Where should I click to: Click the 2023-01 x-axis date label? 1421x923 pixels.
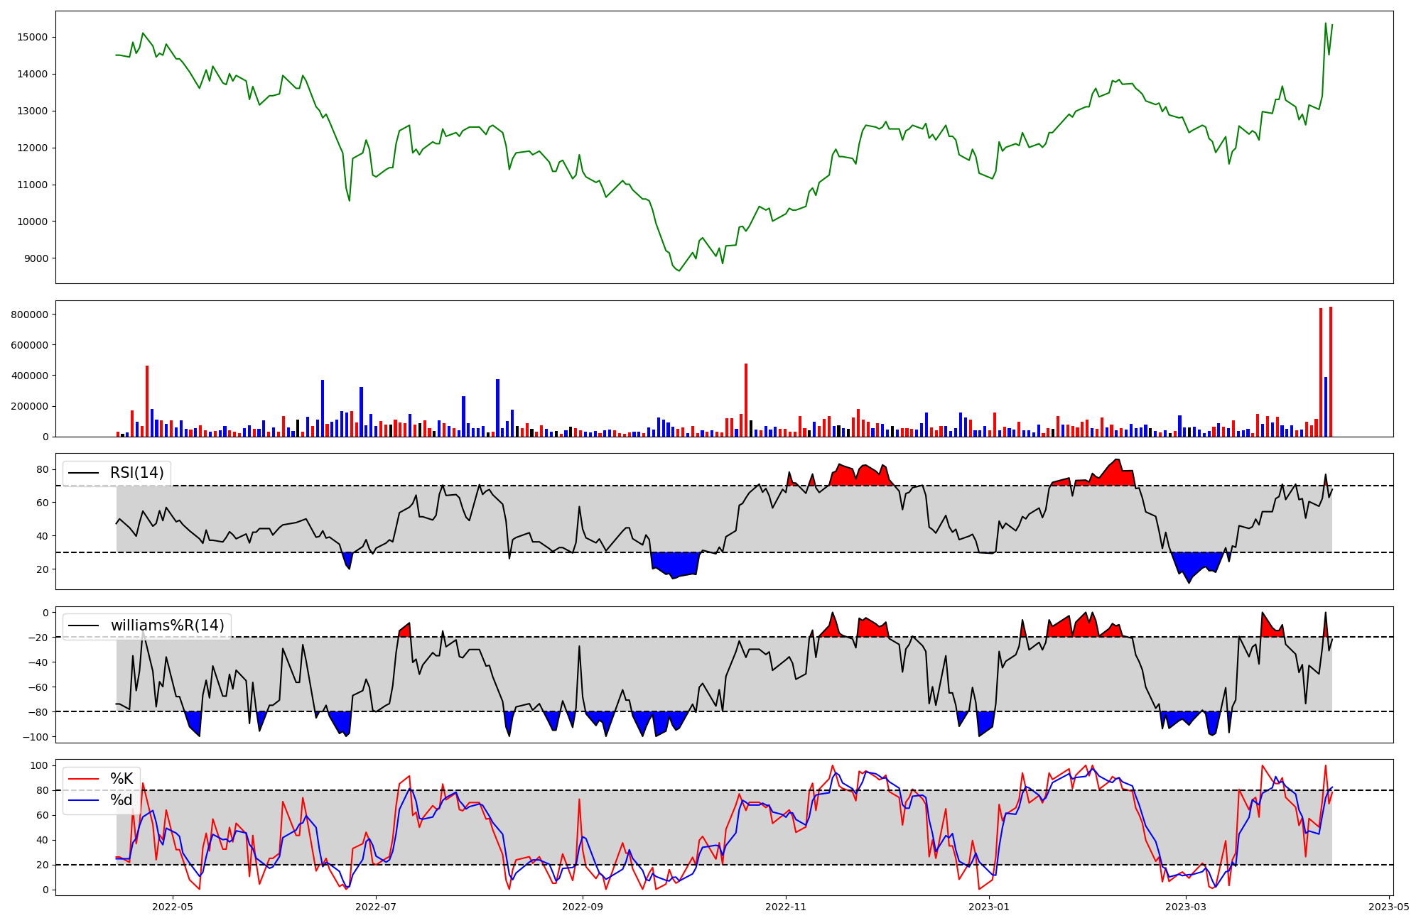(989, 907)
